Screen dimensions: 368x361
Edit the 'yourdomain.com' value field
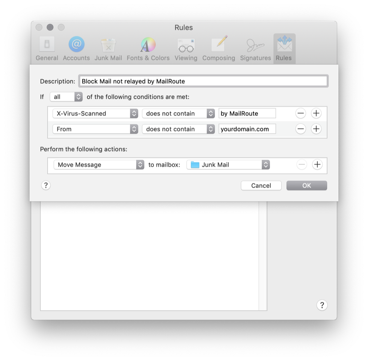click(247, 129)
